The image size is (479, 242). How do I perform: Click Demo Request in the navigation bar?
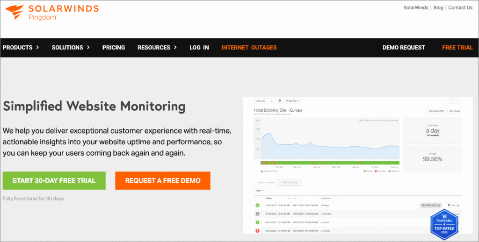[x=404, y=47]
